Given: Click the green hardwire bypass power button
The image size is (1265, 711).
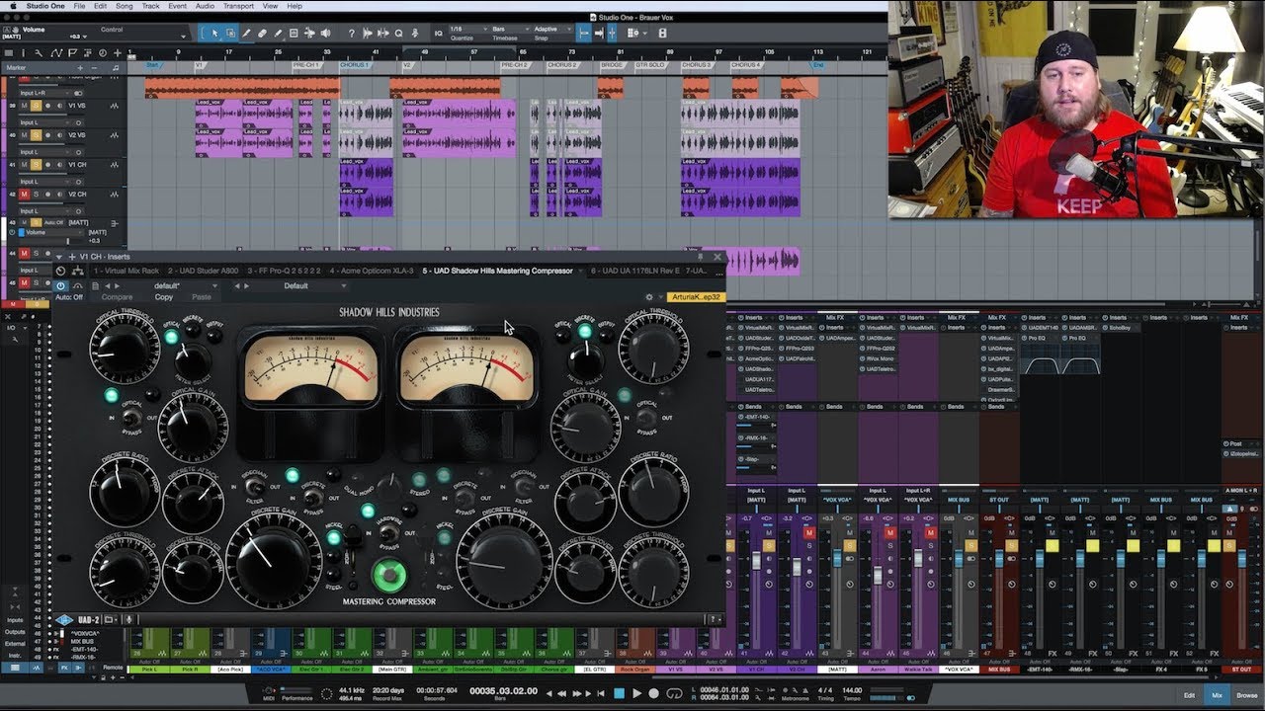Looking at the screenshot, I should [389, 574].
